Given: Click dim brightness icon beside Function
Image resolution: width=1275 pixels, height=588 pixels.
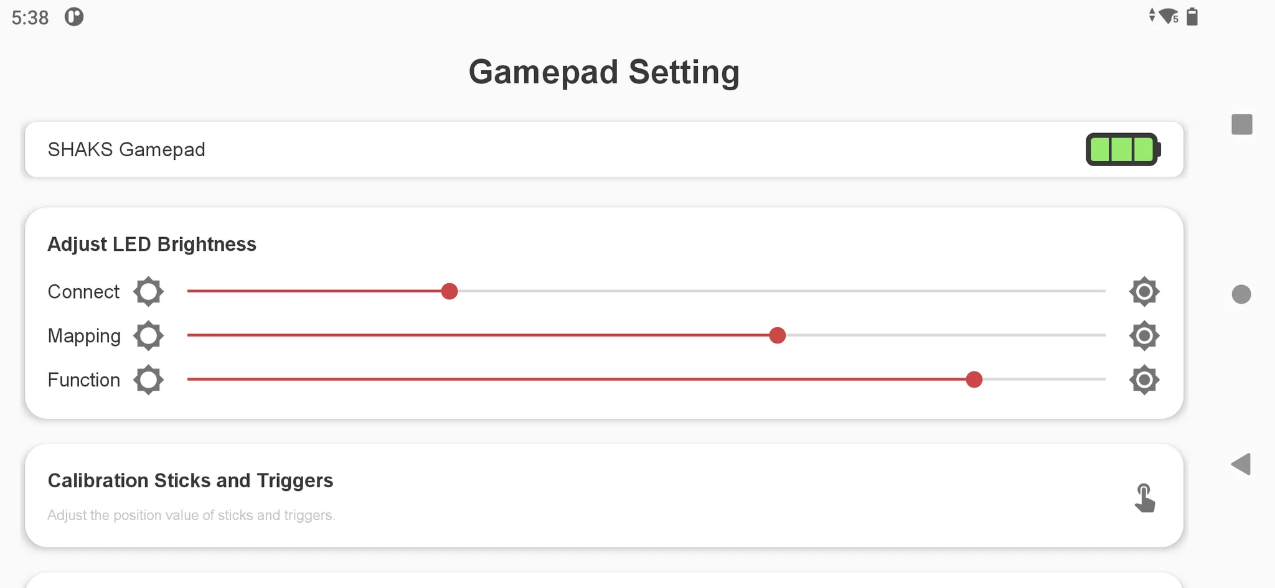Looking at the screenshot, I should (148, 380).
